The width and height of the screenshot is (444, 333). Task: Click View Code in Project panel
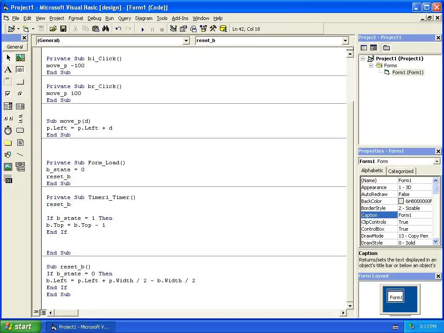tap(364, 48)
